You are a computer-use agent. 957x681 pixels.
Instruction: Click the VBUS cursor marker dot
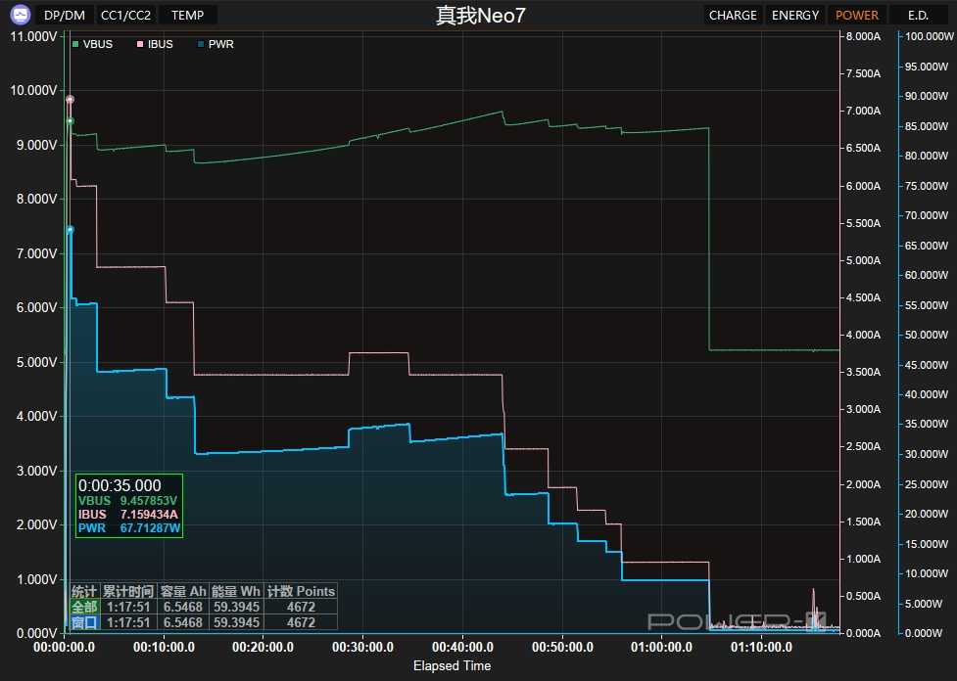70,120
